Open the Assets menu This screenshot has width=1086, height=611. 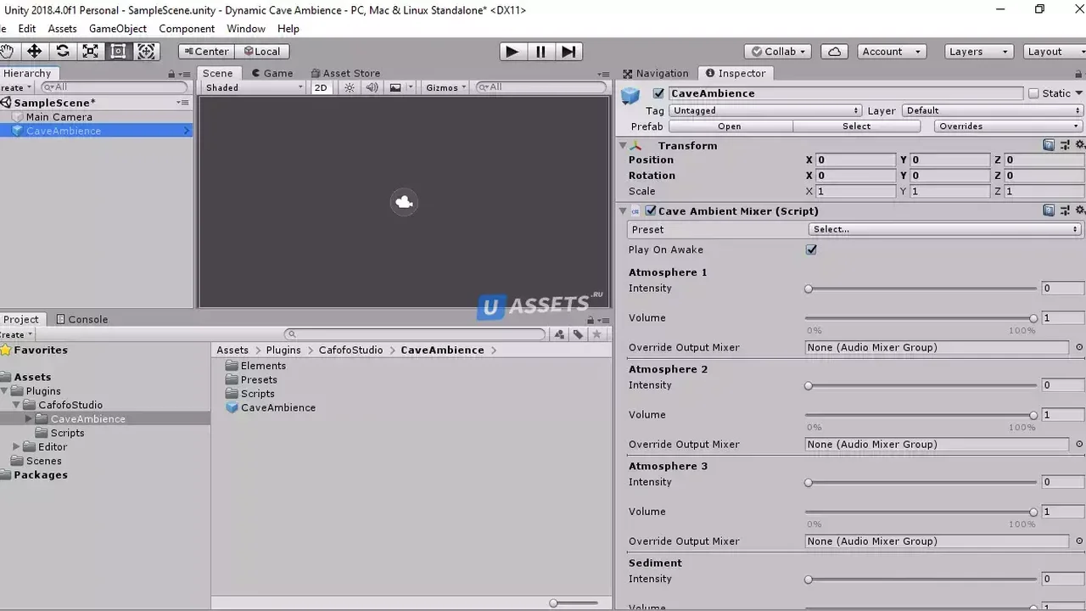(x=63, y=29)
